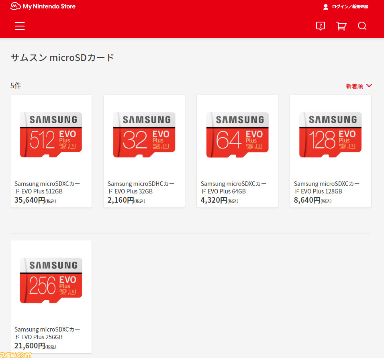Click the 64GB Samsung card image
The image size is (384, 358).
237,134
